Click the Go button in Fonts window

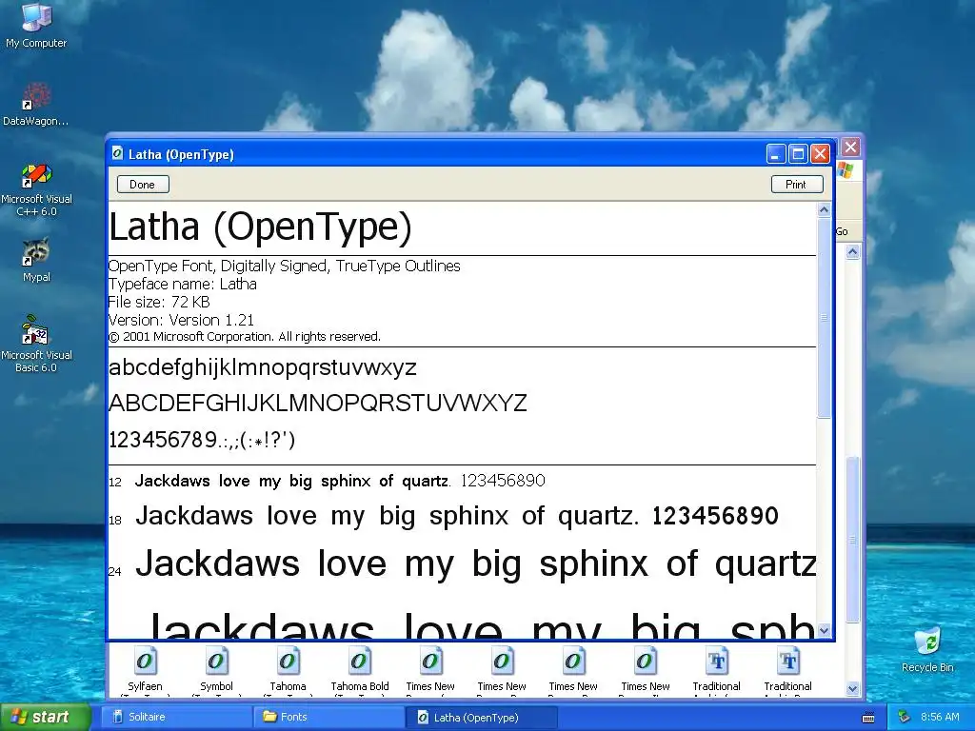pos(842,231)
